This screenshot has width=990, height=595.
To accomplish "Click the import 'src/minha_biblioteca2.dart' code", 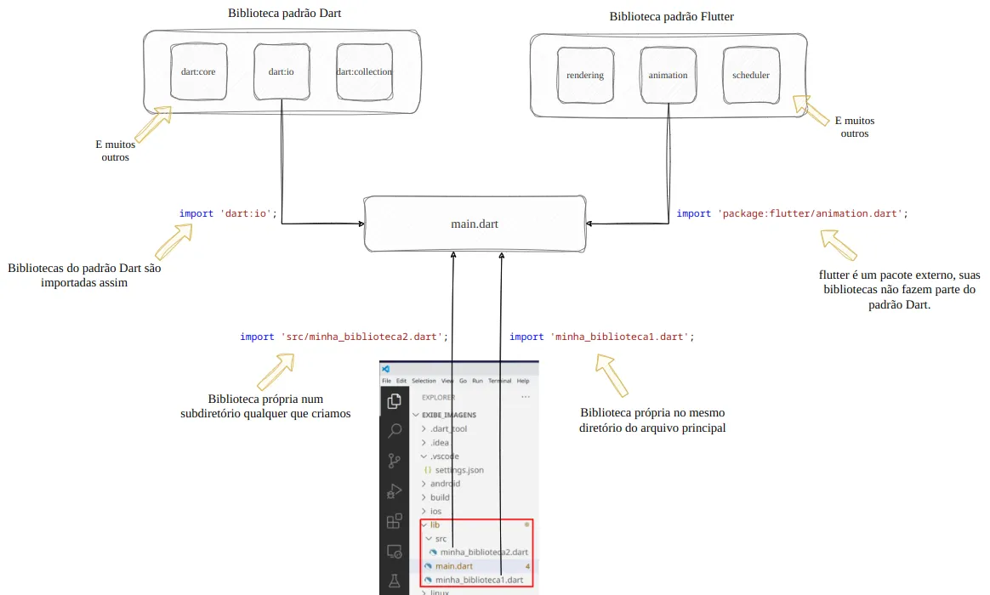I will pos(344,337).
